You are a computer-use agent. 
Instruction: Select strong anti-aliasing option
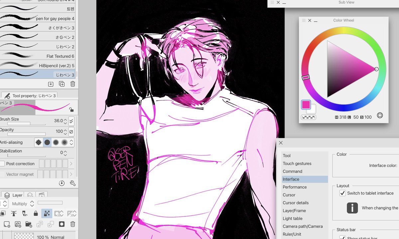point(65,142)
